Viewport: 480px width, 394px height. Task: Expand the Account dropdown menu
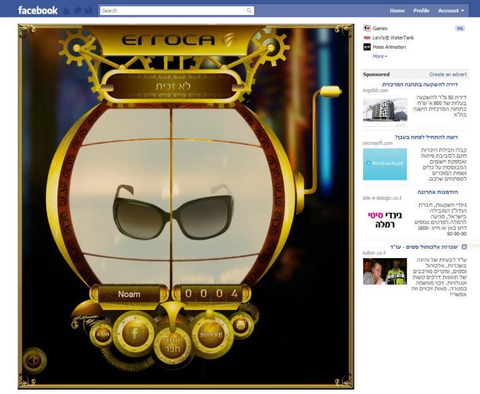(x=451, y=11)
